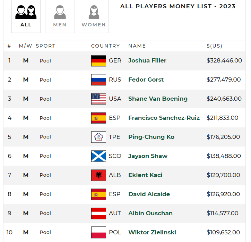
Task: Switch to the MEN money list tab
Action: coord(60,16)
